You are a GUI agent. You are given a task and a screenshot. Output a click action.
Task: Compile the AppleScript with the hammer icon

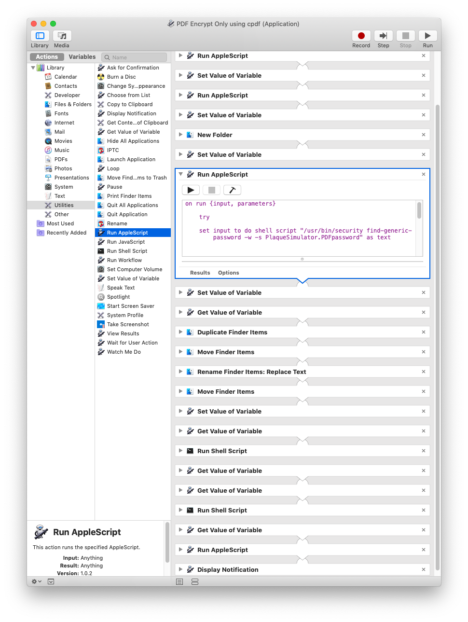click(232, 190)
